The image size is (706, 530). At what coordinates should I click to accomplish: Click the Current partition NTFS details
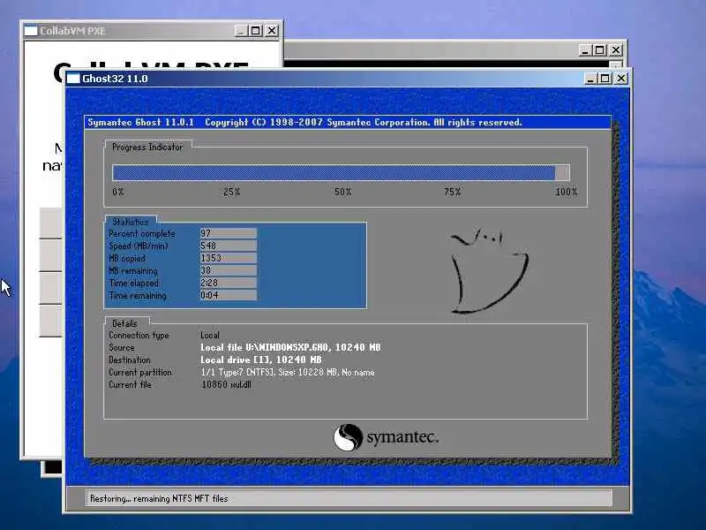288,372
